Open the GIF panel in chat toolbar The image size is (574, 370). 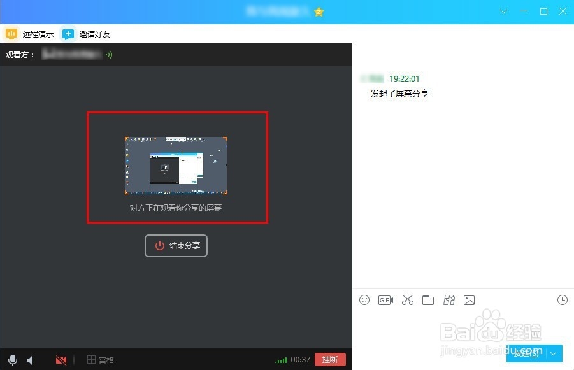tap(385, 300)
